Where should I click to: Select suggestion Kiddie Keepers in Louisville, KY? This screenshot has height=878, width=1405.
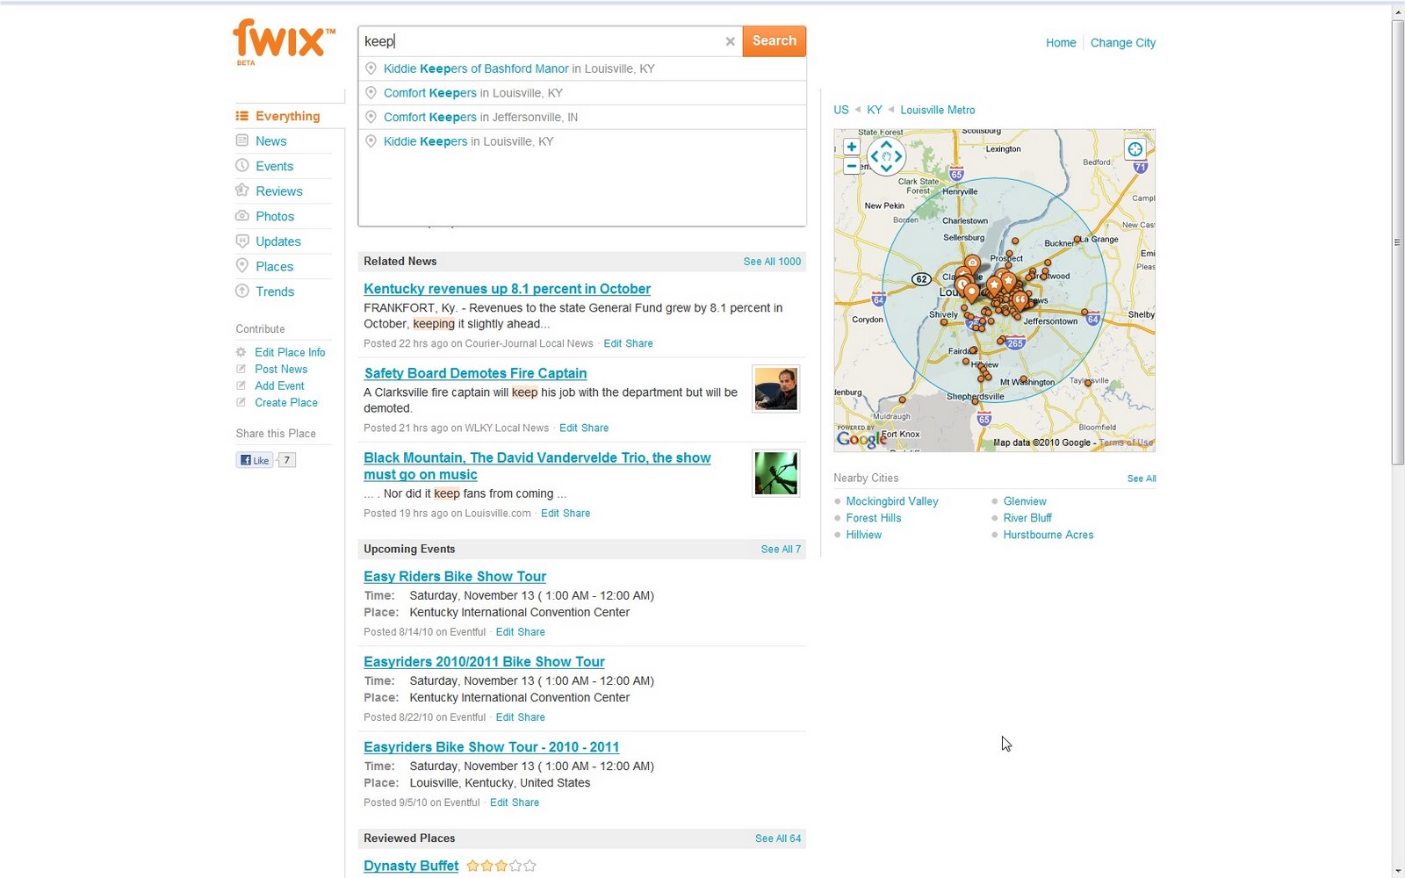click(582, 141)
